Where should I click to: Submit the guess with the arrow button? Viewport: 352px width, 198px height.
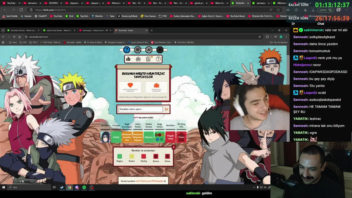coord(166,109)
